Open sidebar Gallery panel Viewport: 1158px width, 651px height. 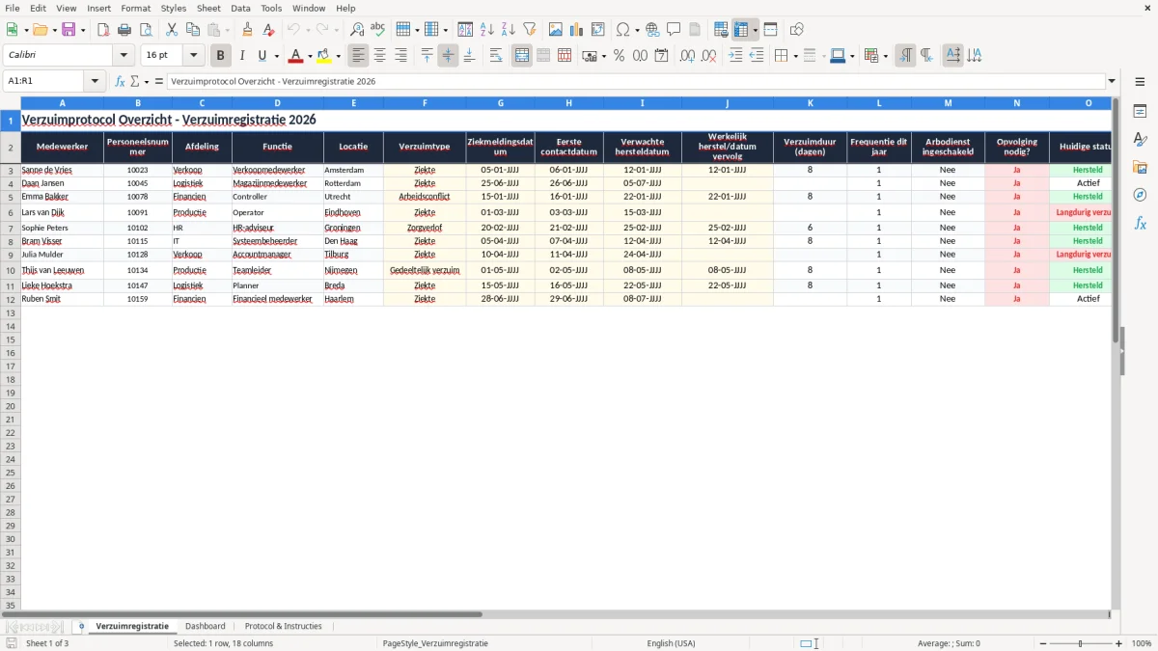1140,167
